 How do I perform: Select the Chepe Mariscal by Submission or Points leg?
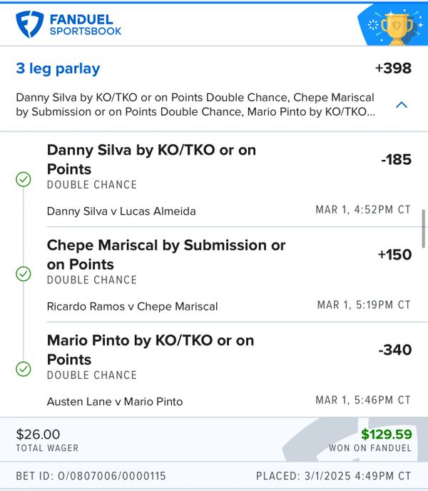(166, 254)
